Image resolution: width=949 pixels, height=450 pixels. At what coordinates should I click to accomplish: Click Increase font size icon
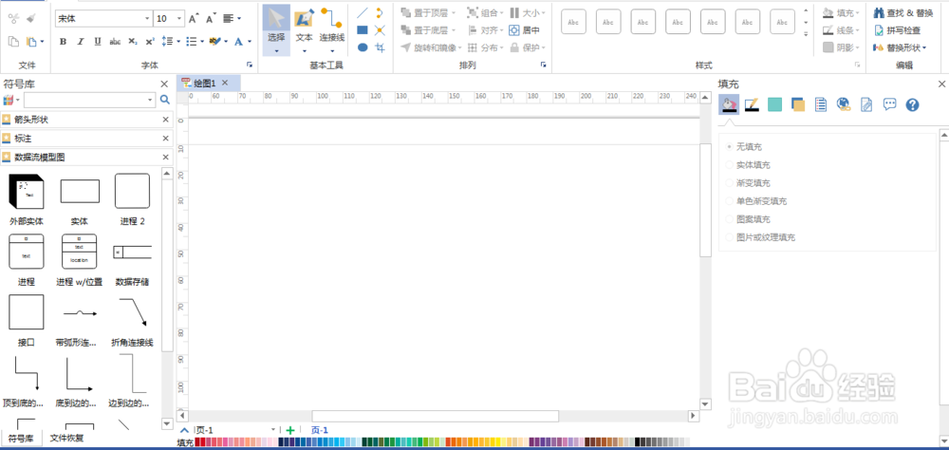tap(193, 19)
